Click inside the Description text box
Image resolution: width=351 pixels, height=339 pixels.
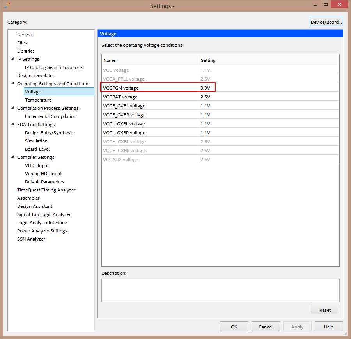coord(220,290)
